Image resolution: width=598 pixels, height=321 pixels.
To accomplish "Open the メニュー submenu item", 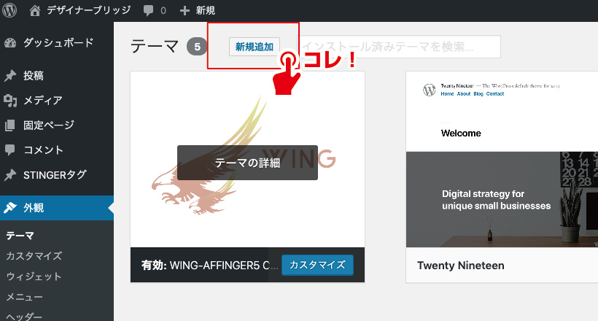I will coord(25,297).
